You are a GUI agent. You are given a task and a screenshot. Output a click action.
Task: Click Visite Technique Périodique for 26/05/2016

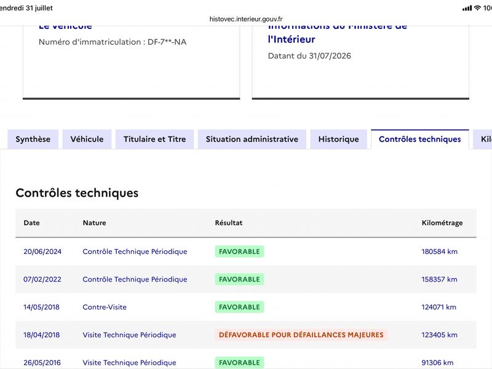[129, 362]
